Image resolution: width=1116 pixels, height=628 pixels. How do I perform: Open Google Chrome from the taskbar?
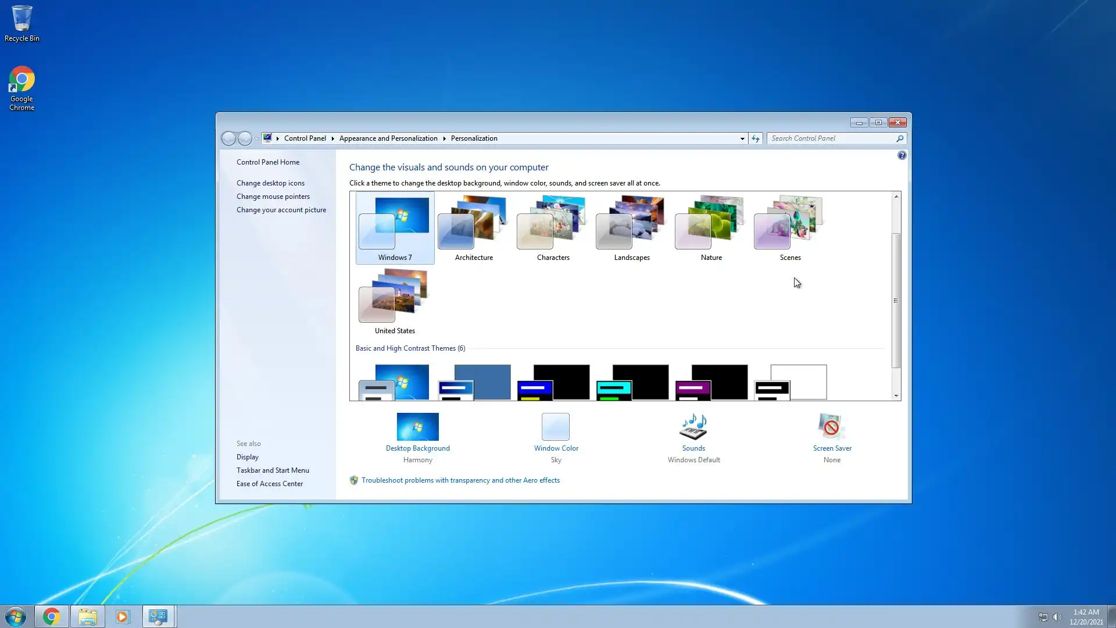pyautogui.click(x=52, y=616)
